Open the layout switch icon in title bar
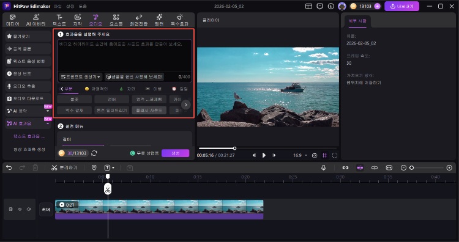 [308, 6]
